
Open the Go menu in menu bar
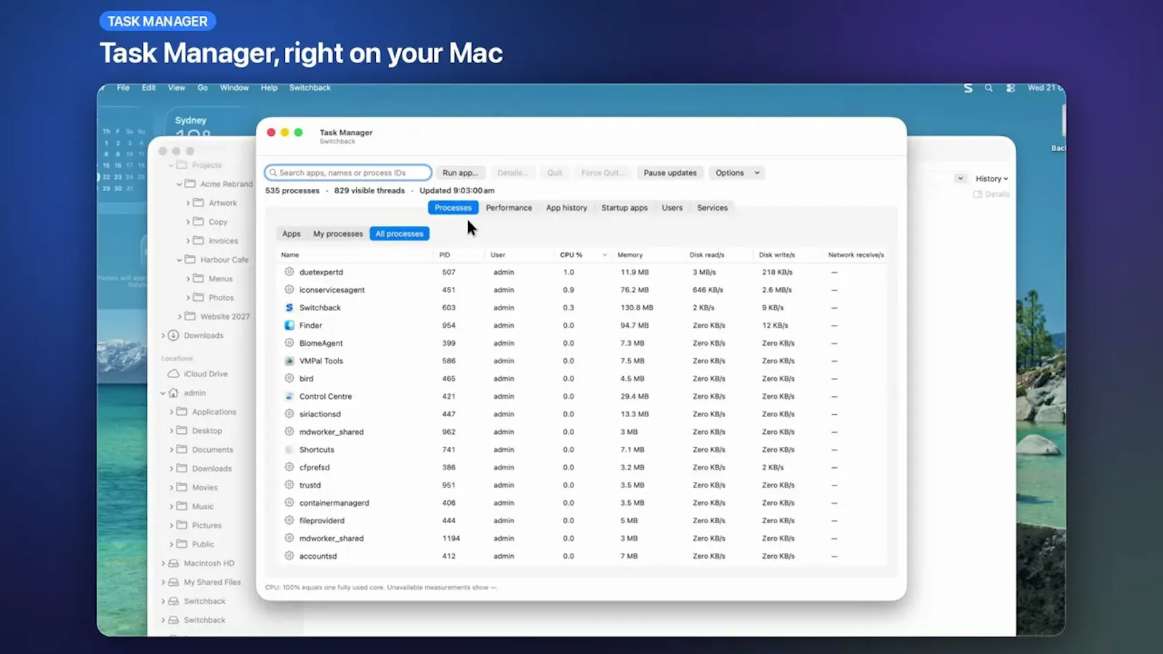point(203,88)
